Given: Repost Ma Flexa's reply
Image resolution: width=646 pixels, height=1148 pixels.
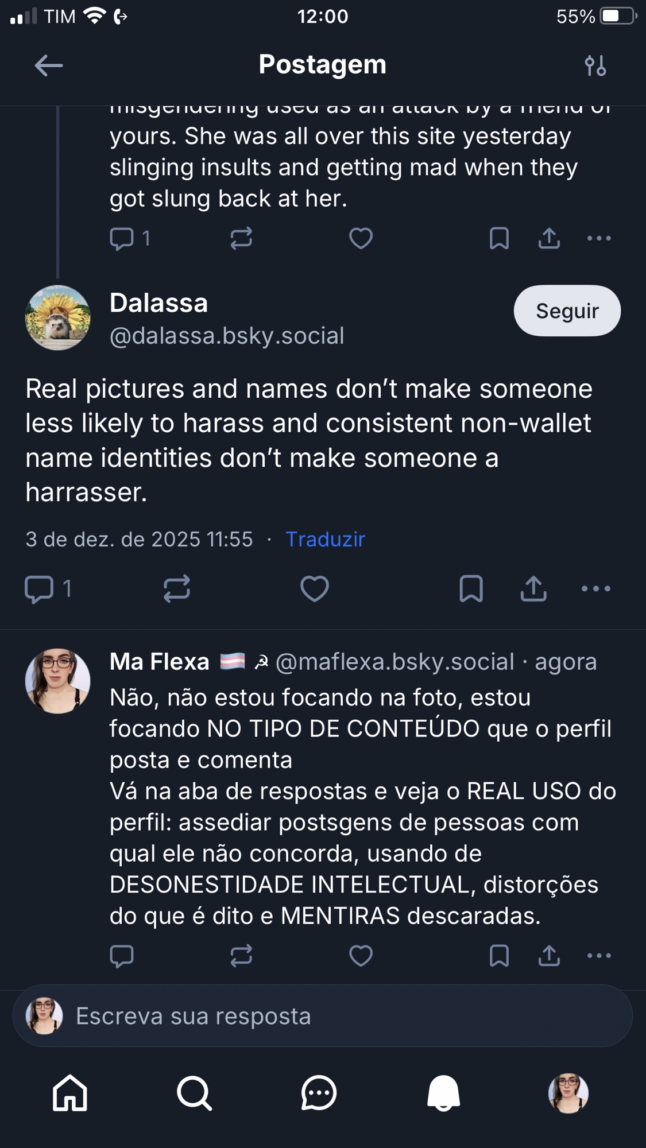Looking at the screenshot, I should pos(241,956).
